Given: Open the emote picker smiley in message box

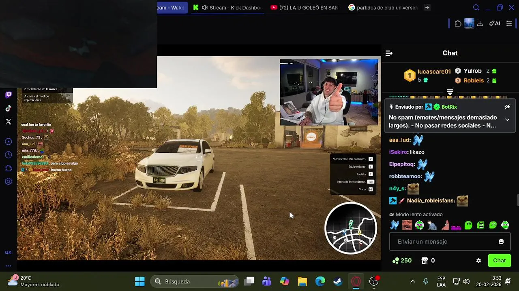Looking at the screenshot, I should [x=501, y=242].
